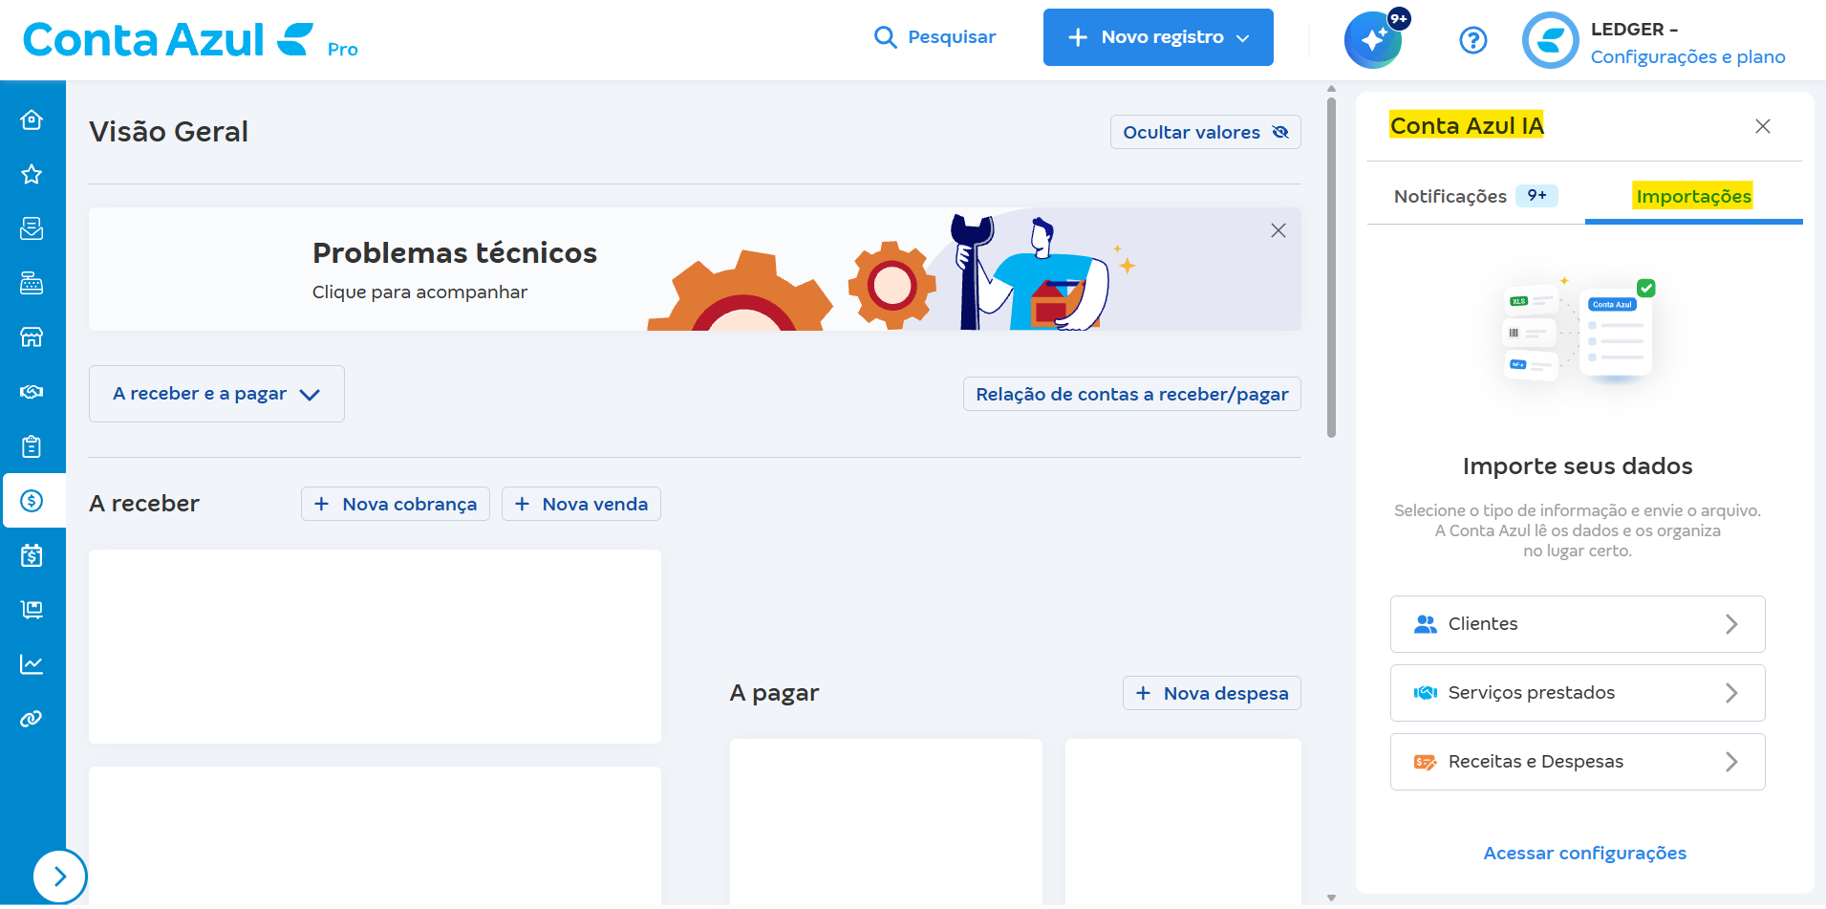Click the LEDGER company avatar icon

coord(1550,40)
